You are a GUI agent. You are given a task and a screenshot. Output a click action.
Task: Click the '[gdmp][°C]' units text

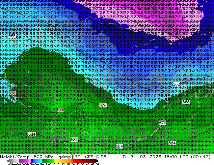pos(69,157)
